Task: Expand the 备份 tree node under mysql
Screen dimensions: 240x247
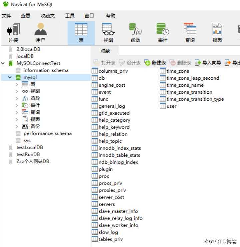Action: click(17, 126)
